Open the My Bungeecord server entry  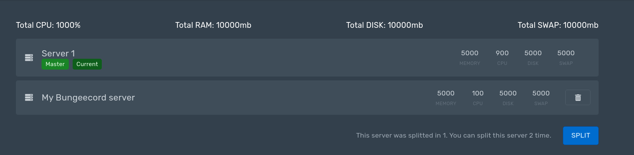pos(307,97)
